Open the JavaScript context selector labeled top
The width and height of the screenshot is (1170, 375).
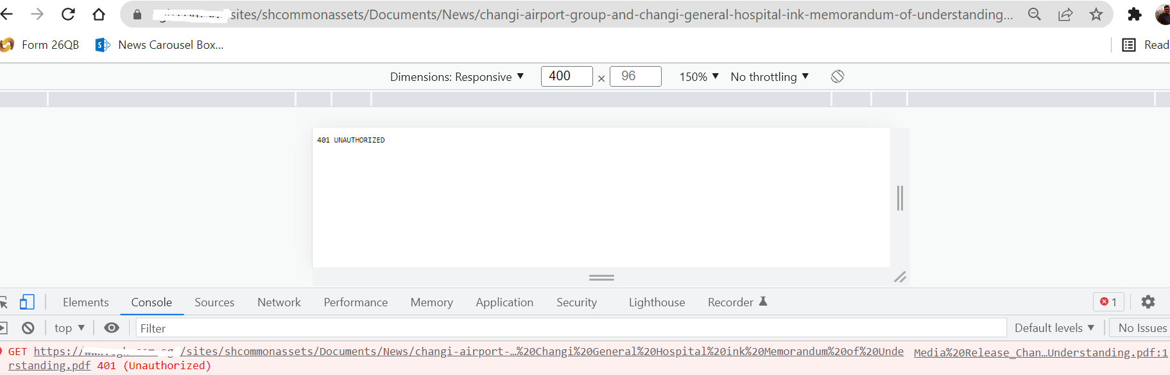coord(69,327)
